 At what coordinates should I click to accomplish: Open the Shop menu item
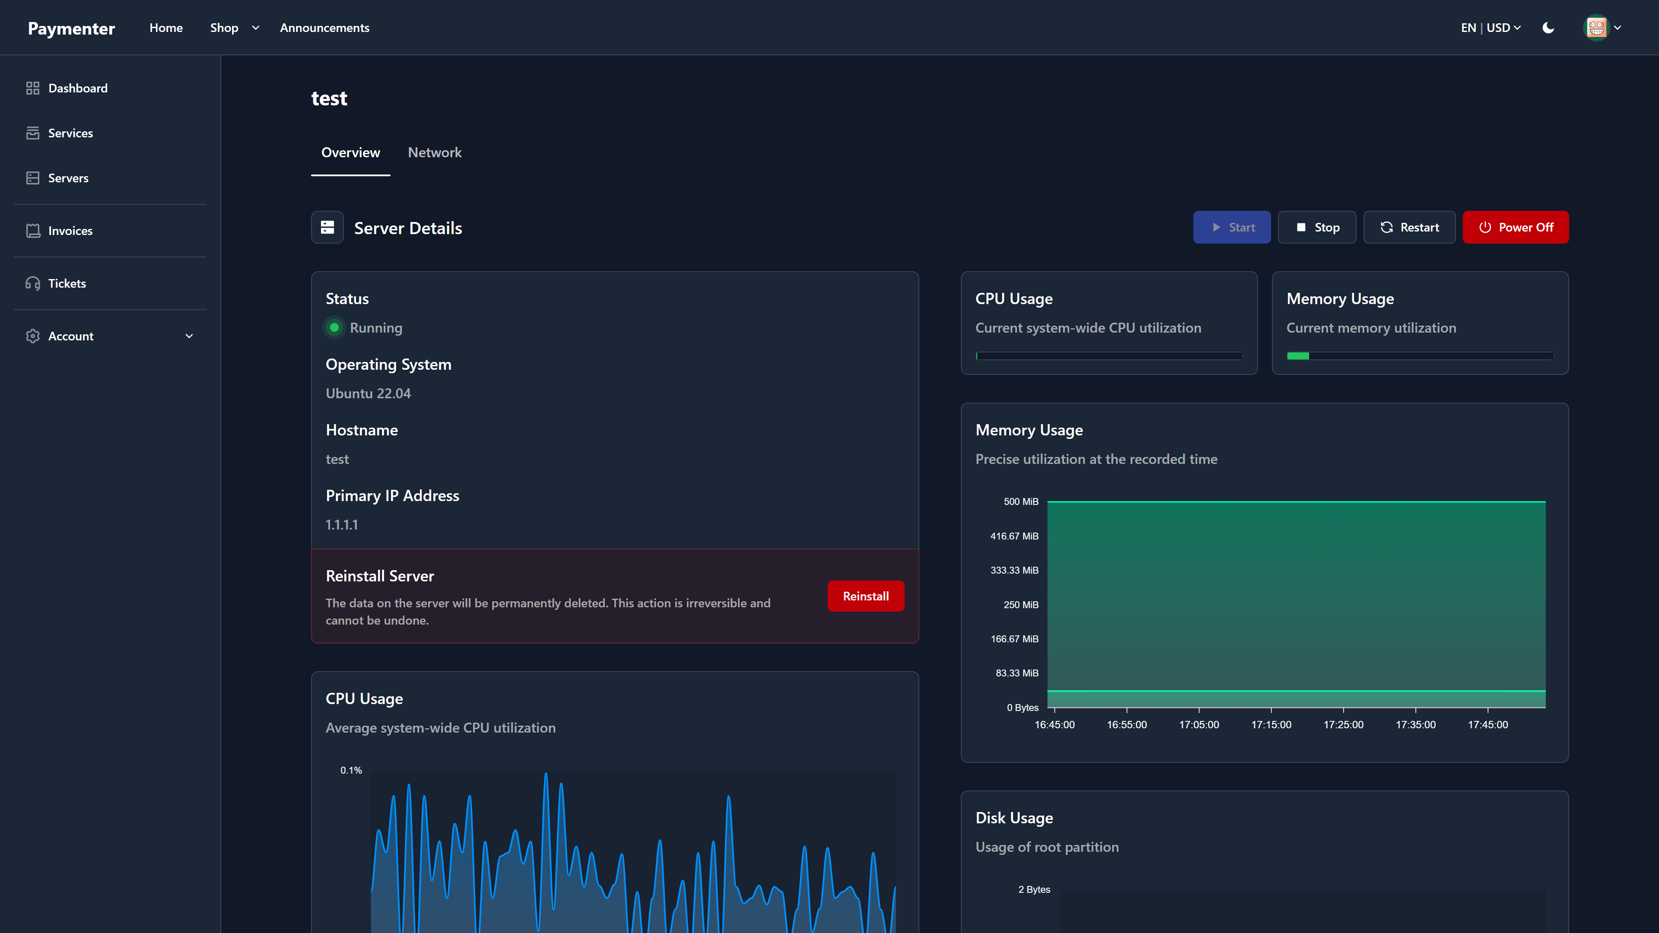224,28
